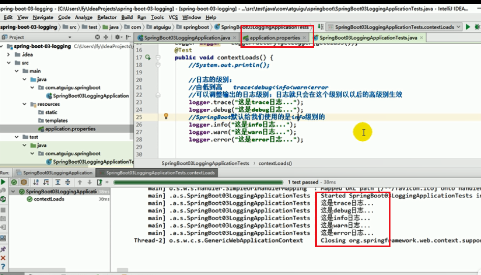Close the application.properties editor tab
This screenshot has height=275, width=481.
(x=304, y=38)
